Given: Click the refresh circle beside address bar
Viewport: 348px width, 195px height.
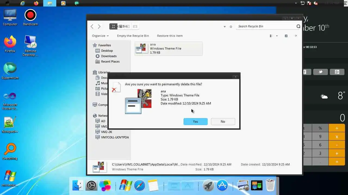Looking at the screenshot, I should click(x=231, y=27).
